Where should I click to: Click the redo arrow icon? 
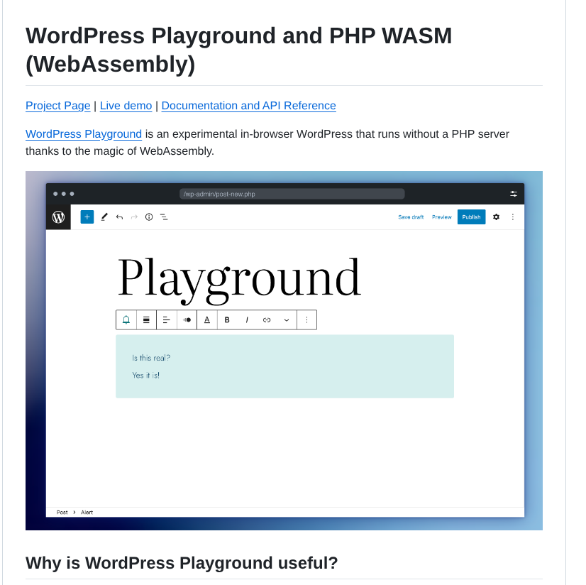(134, 217)
